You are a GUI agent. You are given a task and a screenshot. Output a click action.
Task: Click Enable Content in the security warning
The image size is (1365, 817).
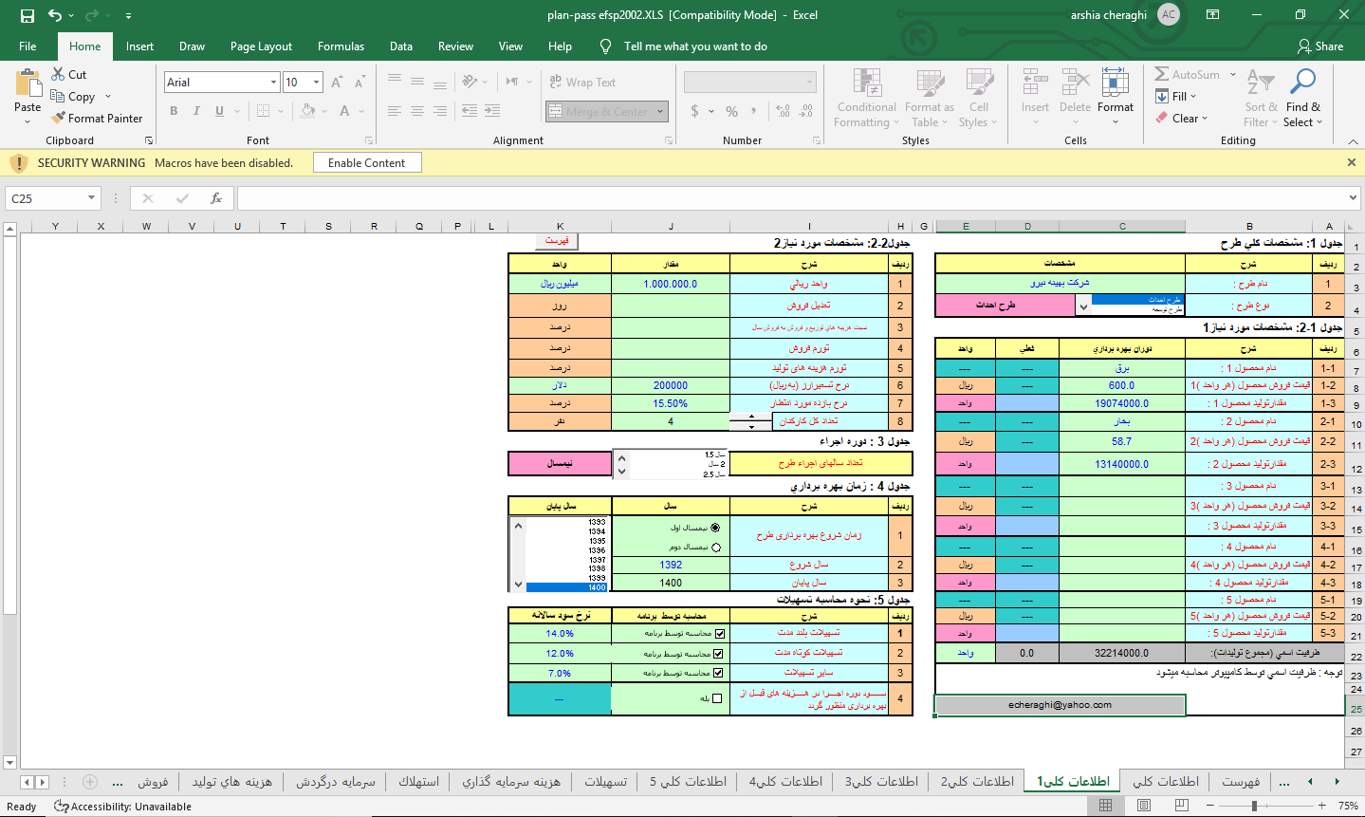[x=366, y=163]
